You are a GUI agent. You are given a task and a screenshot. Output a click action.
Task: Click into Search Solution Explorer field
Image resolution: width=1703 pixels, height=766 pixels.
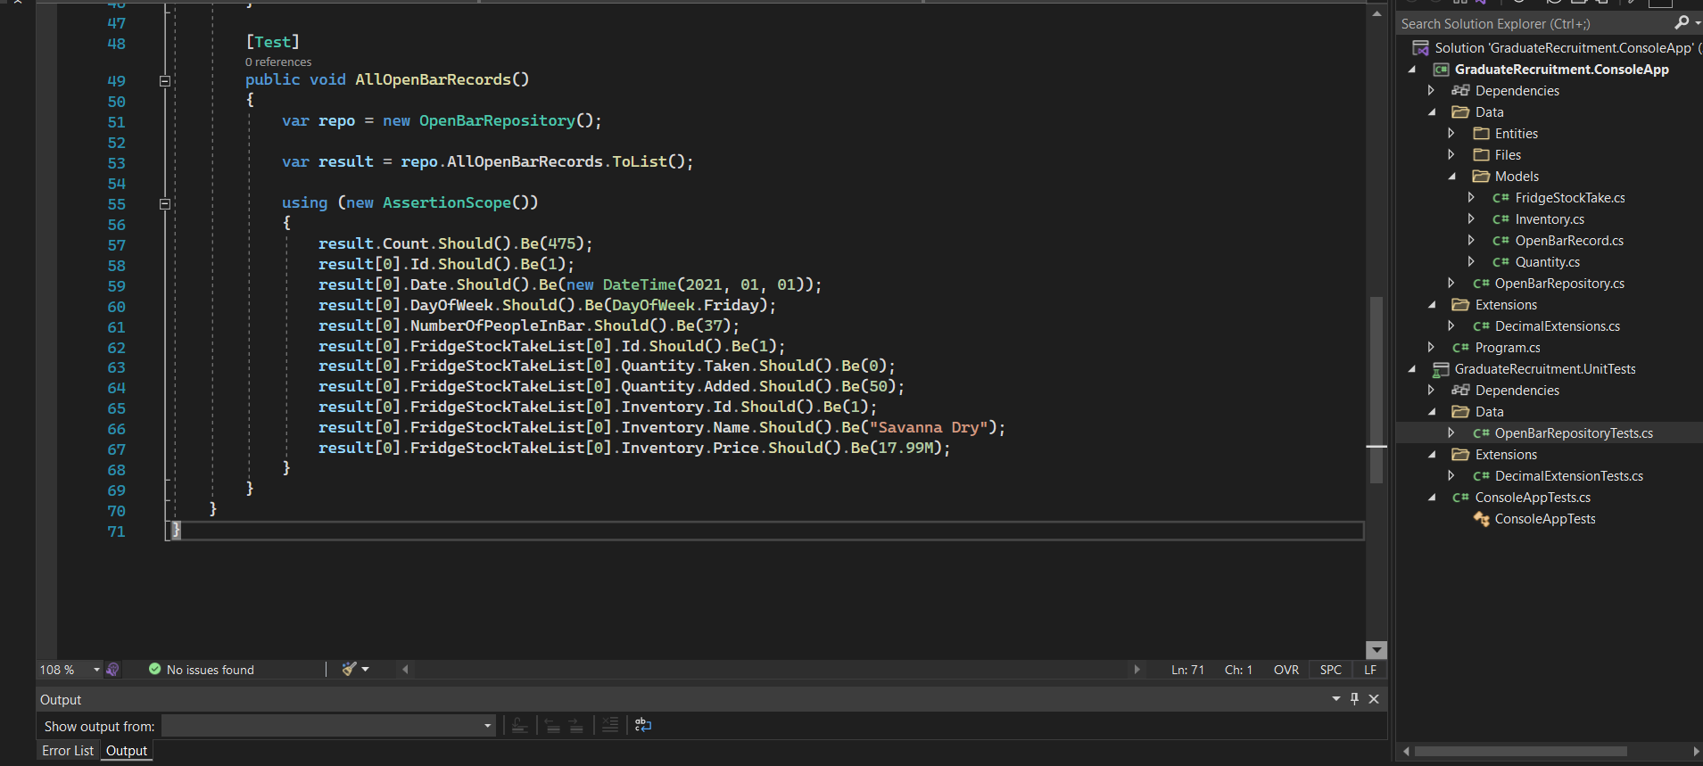pyautogui.click(x=1533, y=24)
